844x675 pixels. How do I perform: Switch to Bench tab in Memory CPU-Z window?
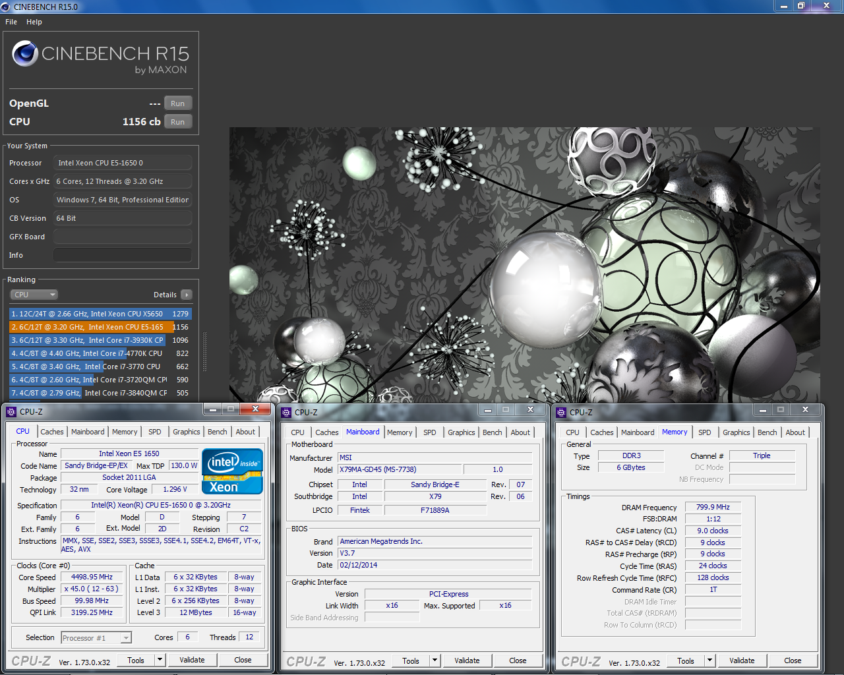tap(768, 432)
